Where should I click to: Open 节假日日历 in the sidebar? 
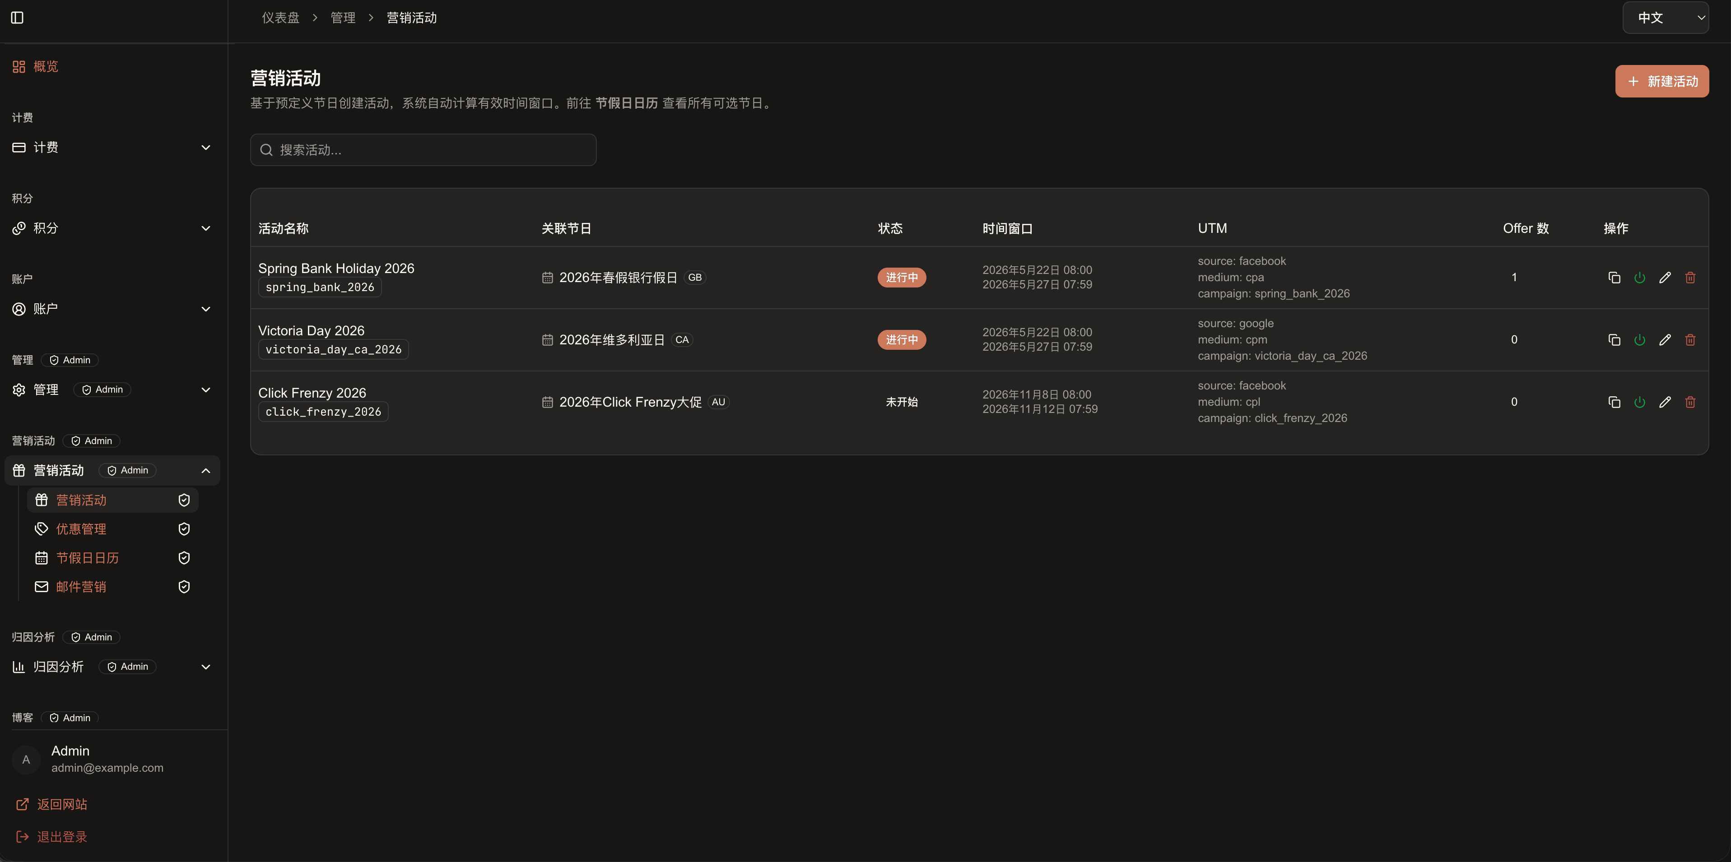point(112,558)
